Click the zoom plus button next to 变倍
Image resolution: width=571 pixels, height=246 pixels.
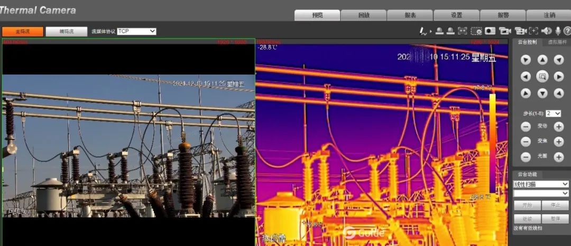point(558,126)
